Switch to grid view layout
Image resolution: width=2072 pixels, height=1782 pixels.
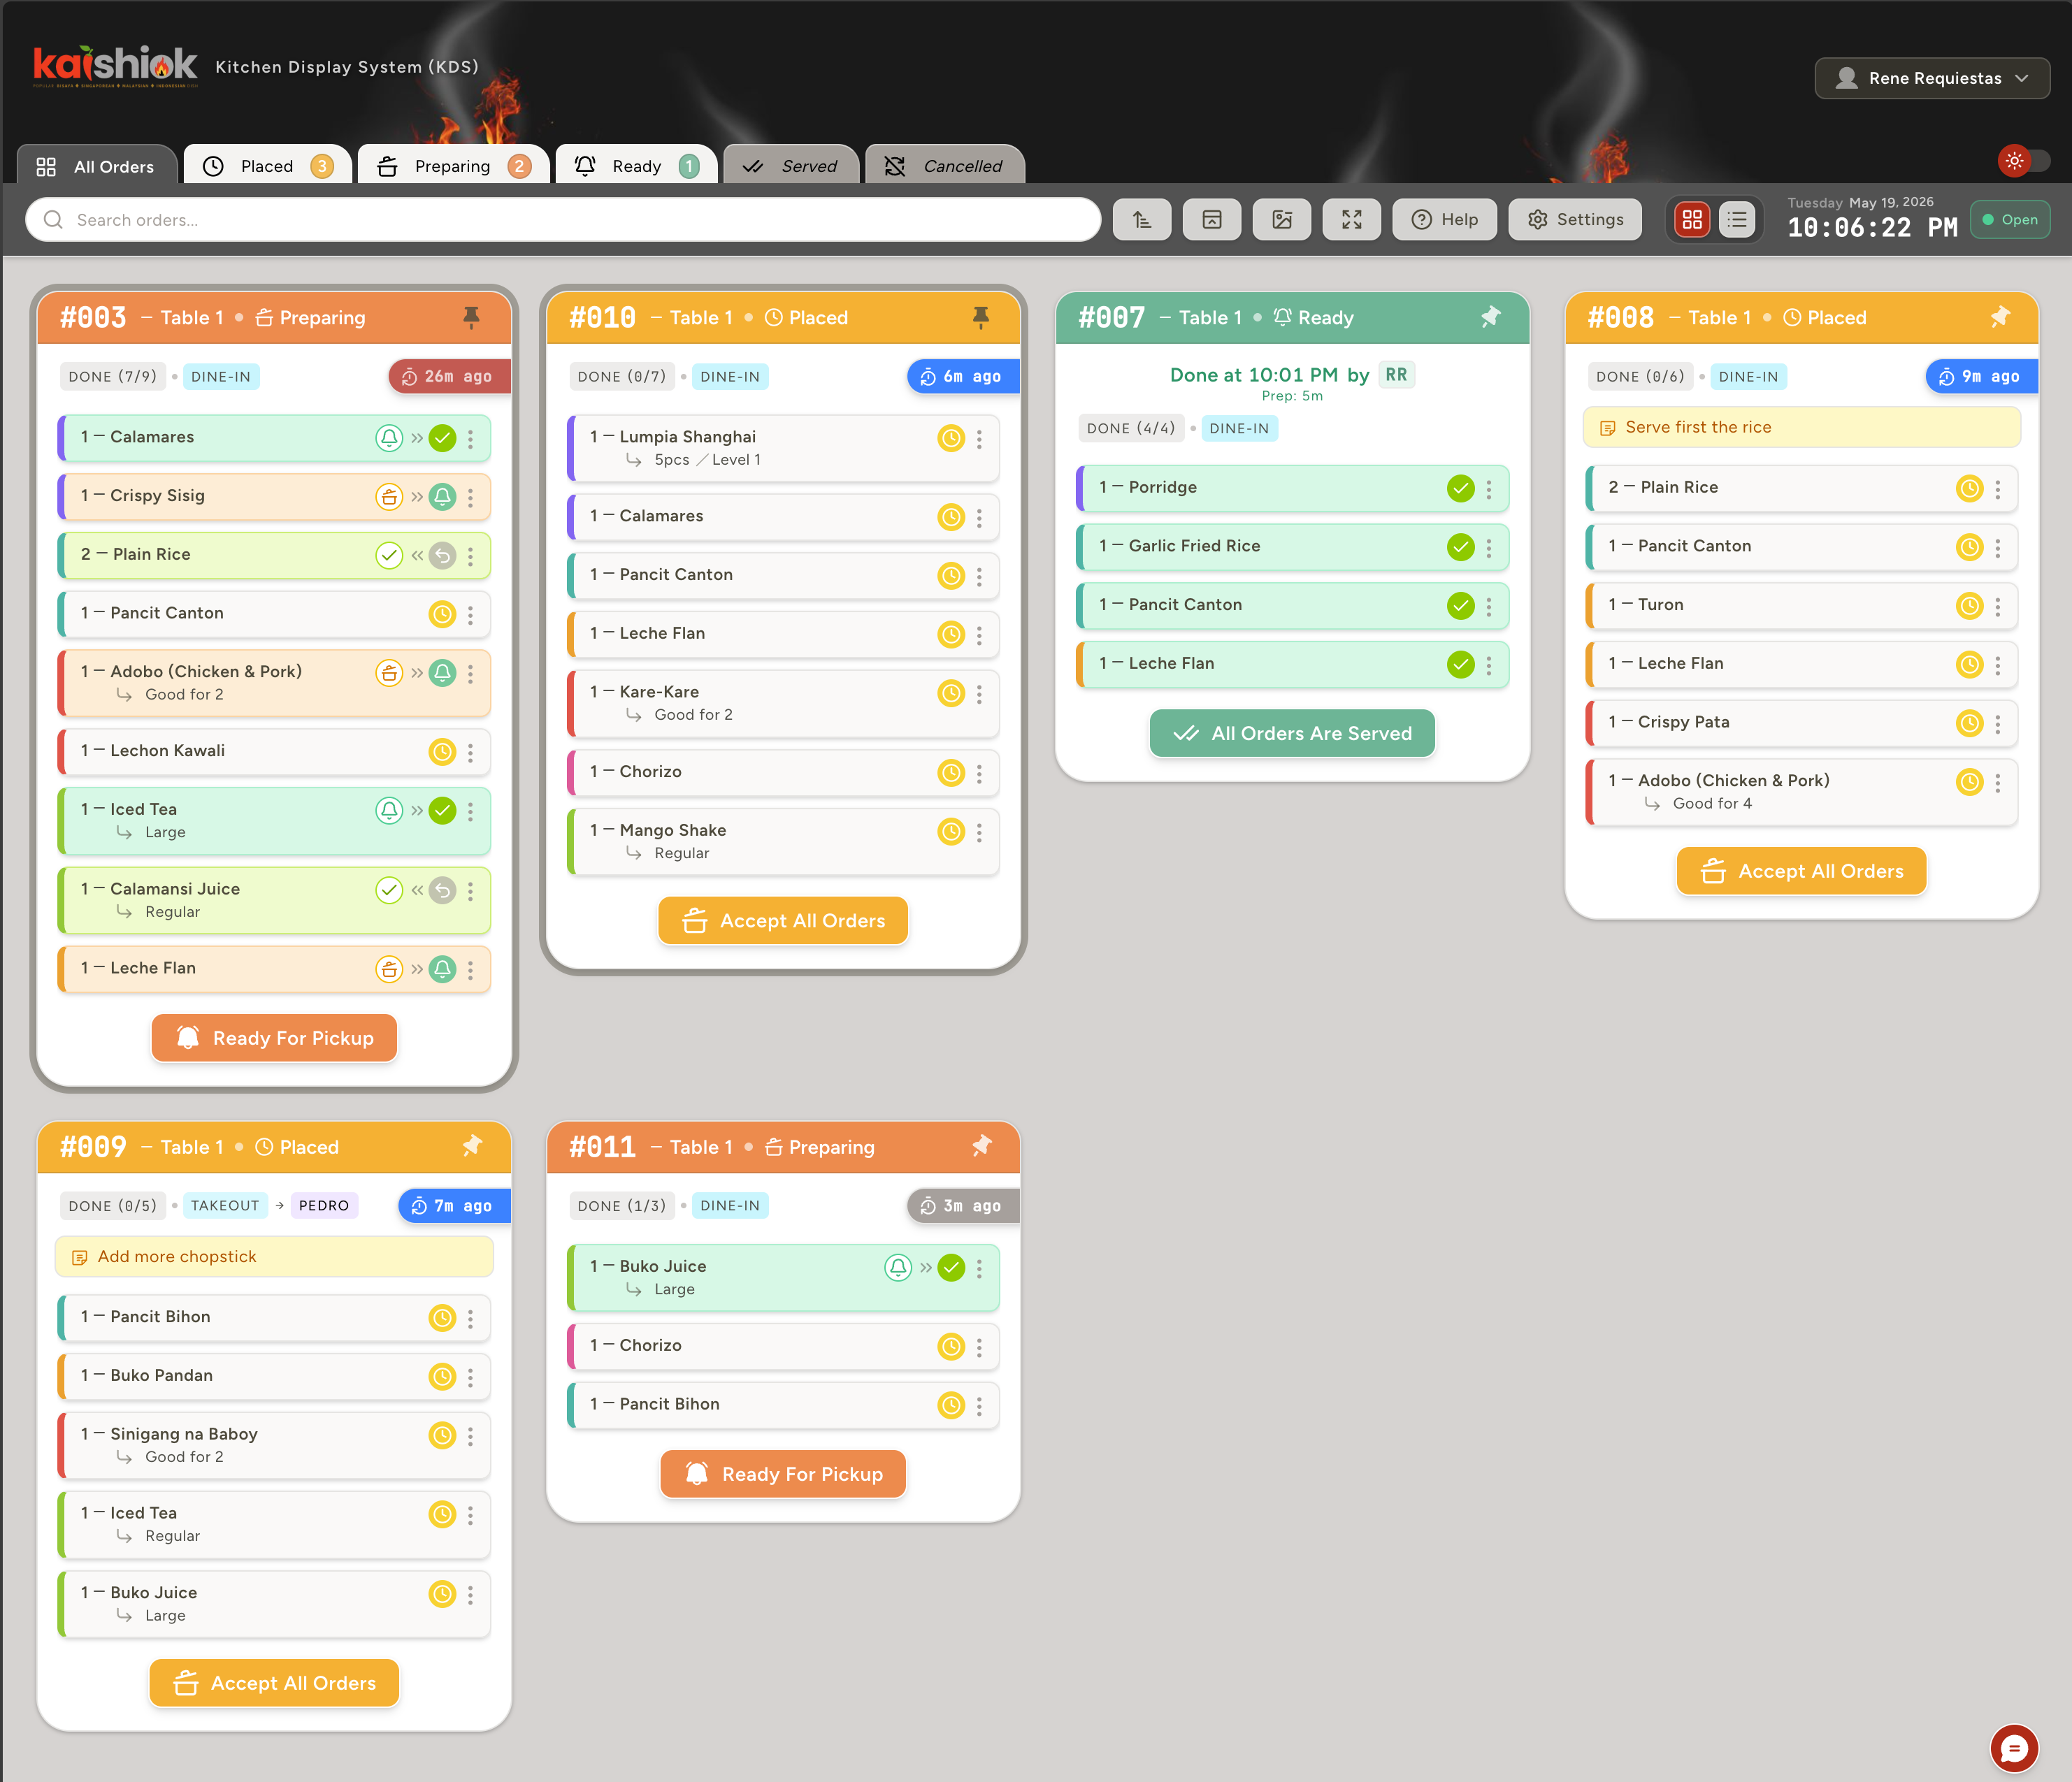pyautogui.click(x=1692, y=220)
